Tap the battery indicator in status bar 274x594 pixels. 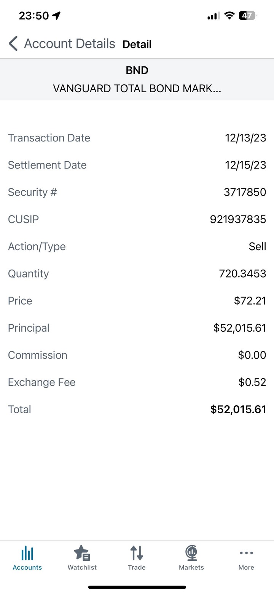(x=247, y=16)
